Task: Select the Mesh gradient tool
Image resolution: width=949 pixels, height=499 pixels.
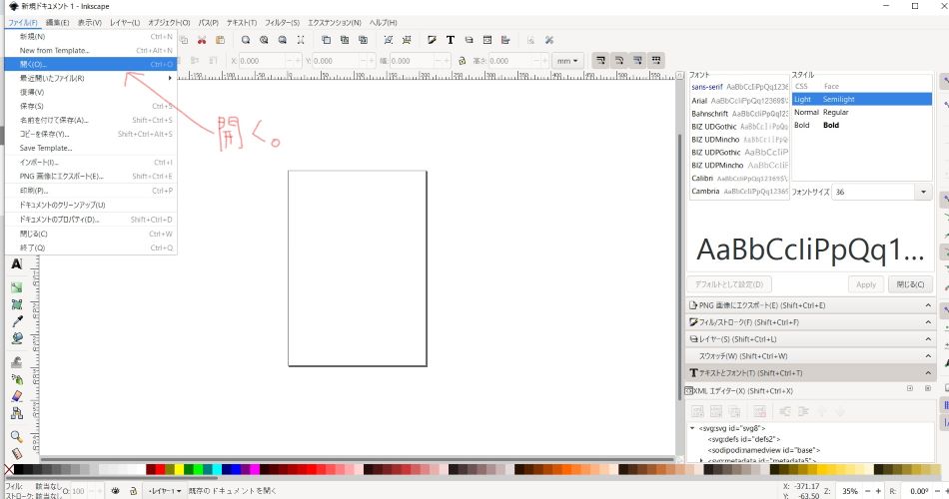Action: [16, 304]
